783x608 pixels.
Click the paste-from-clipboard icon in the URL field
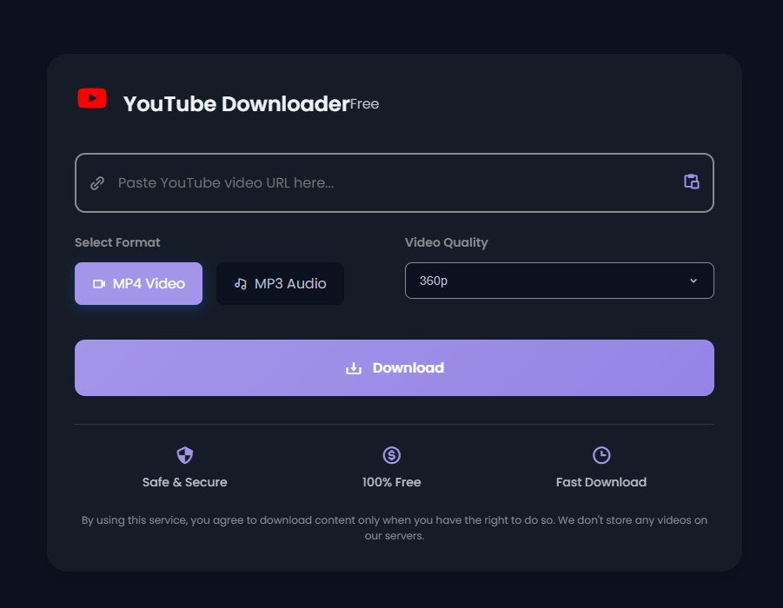point(691,182)
